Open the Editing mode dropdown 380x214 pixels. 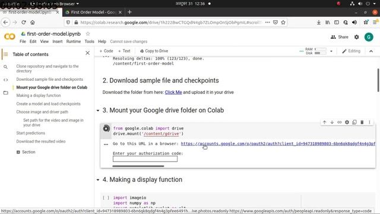(x=351, y=51)
